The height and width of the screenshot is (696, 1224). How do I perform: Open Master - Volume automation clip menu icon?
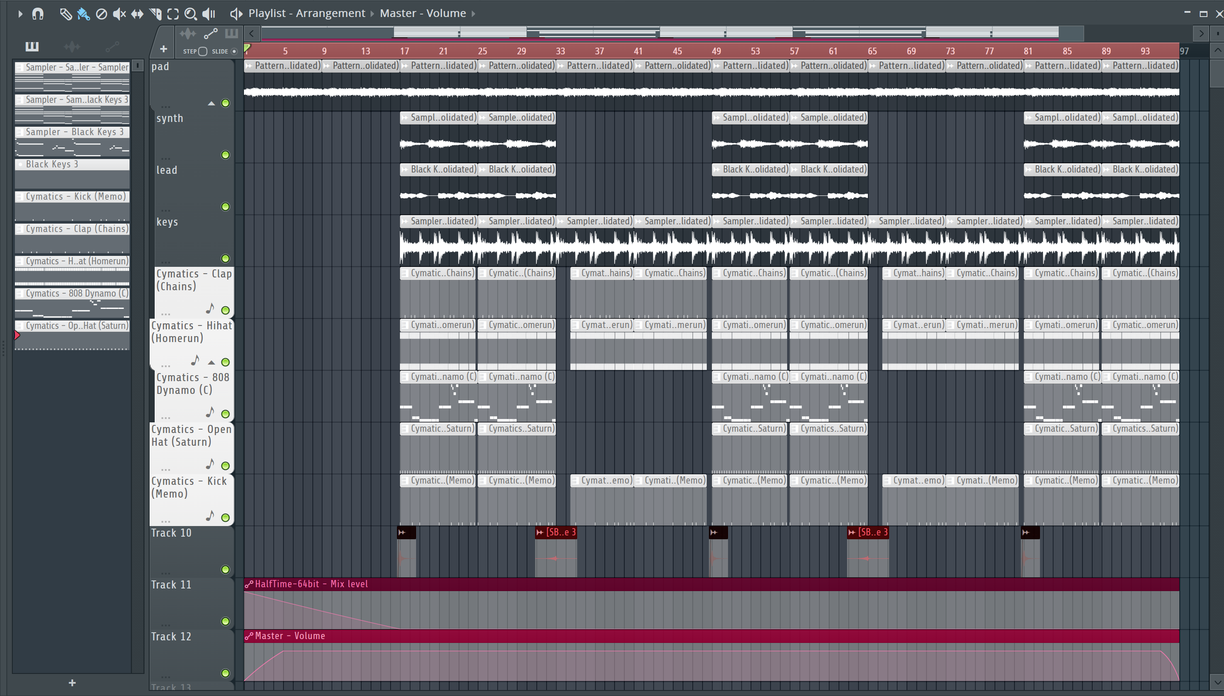(x=249, y=636)
